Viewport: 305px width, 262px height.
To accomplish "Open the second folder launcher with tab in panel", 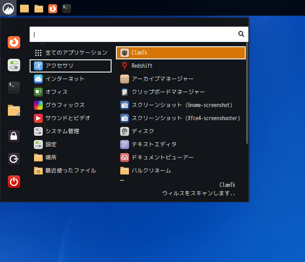I will (x=39, y=9).
